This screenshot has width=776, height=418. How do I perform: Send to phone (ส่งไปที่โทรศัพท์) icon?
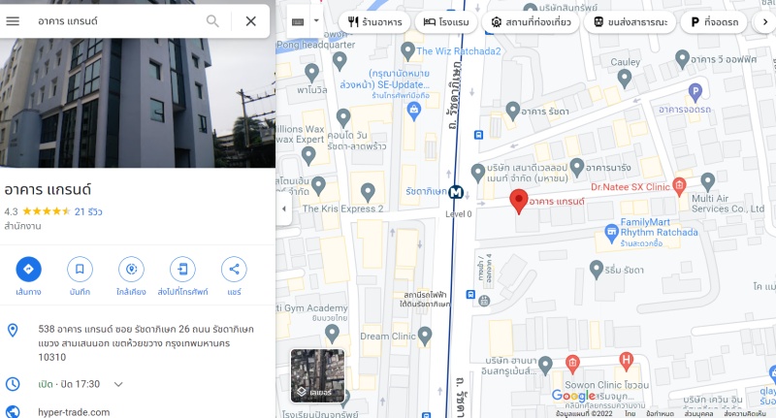pyautogui.click(x=182, y=269)
